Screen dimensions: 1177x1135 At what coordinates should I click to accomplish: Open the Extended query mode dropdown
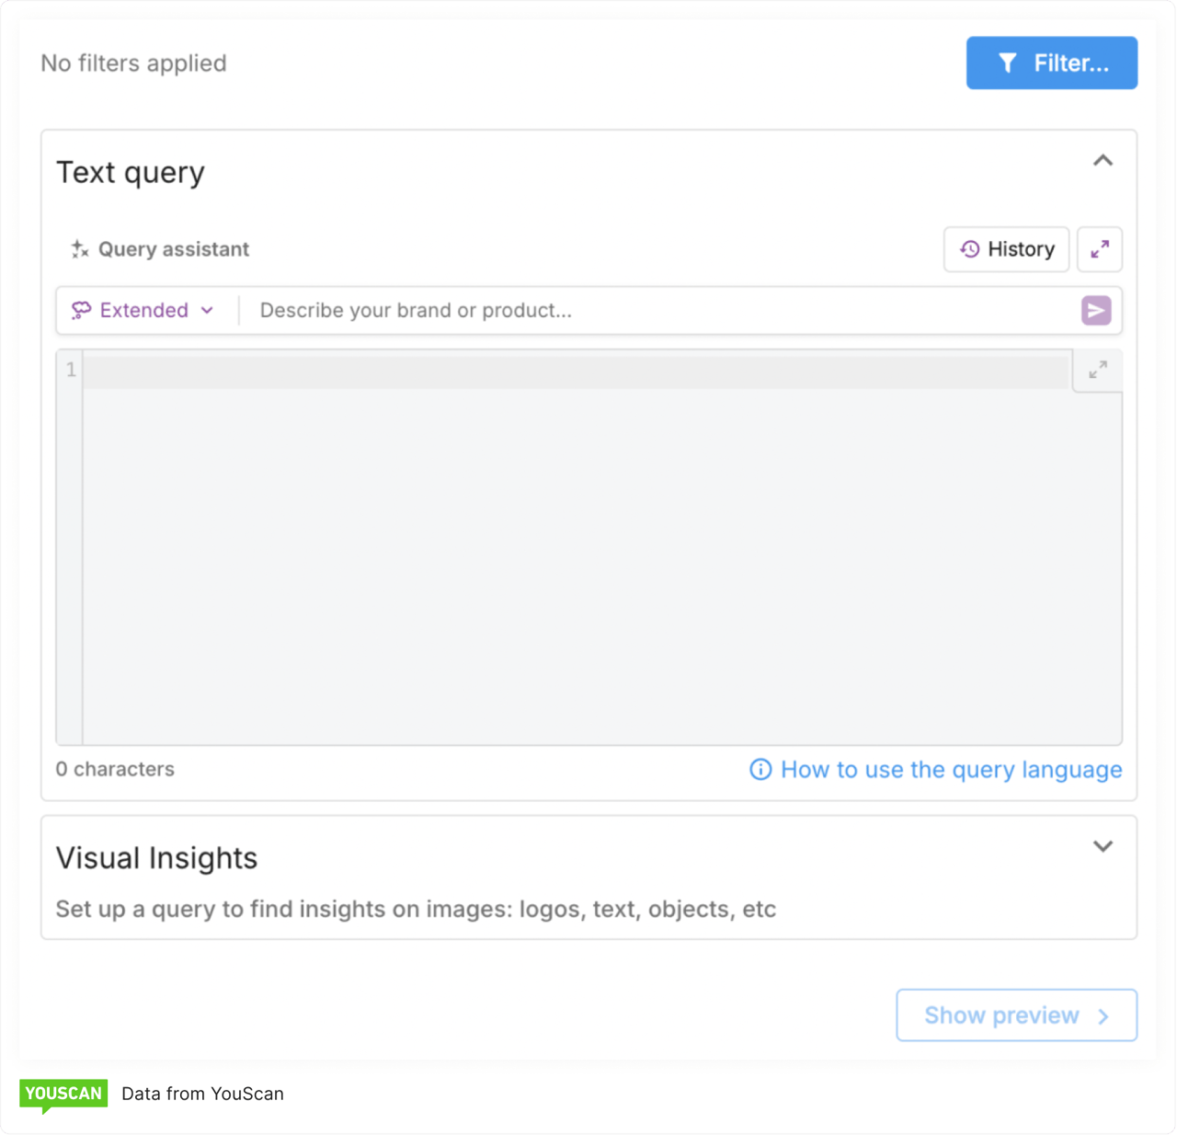click(143, 310)
